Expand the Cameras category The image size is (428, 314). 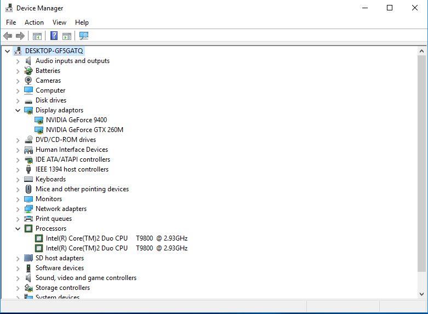tap(18, 81)
